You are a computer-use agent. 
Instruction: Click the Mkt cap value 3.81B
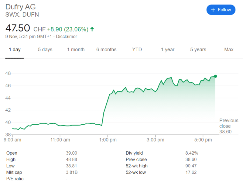(x=72, y=172)
